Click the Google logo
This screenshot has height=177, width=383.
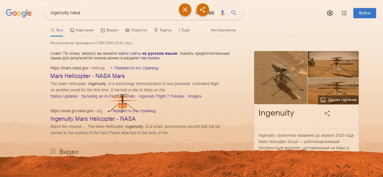19,13
